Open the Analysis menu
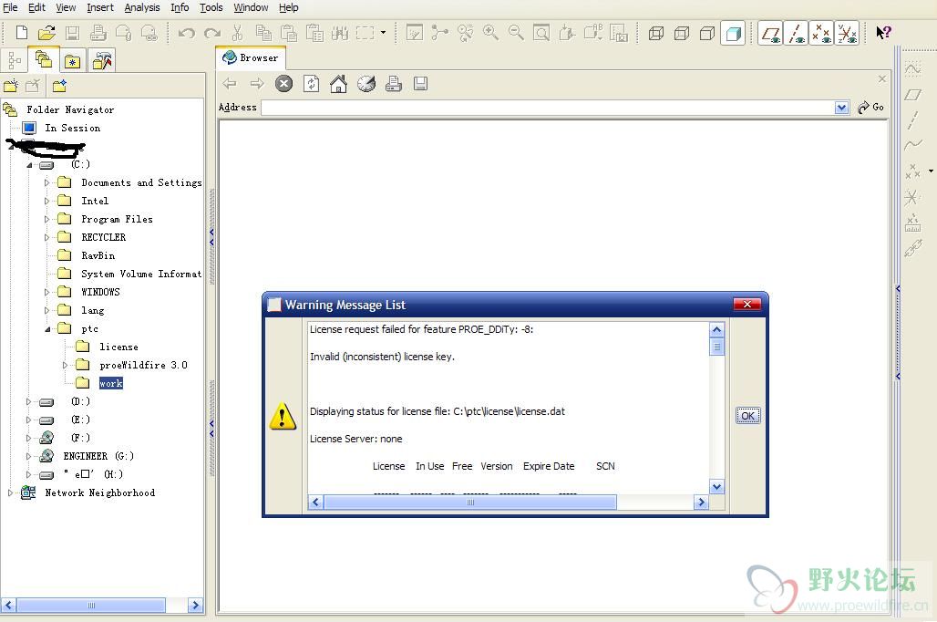Screen dimensions: 937x622 click(141, 7)
